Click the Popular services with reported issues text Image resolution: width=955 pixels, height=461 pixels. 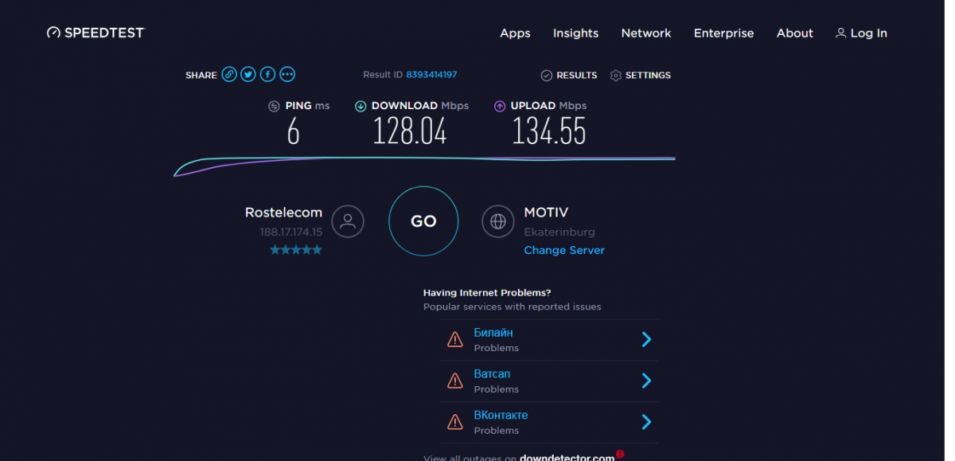coord(513,307)
